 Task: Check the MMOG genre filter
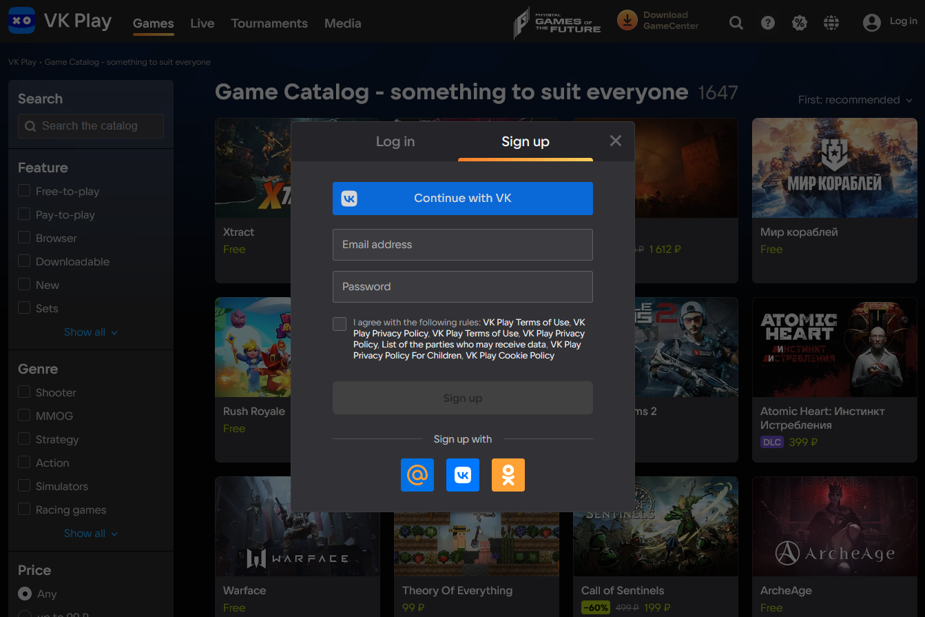(x=24, y=416)
